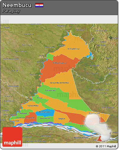Select the San Juan Bta. del Neembuc label

pos(59,83)
